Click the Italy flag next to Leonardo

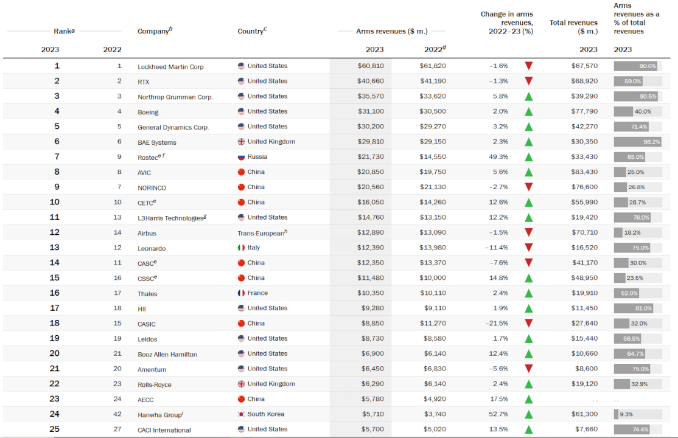pos(241,248)
